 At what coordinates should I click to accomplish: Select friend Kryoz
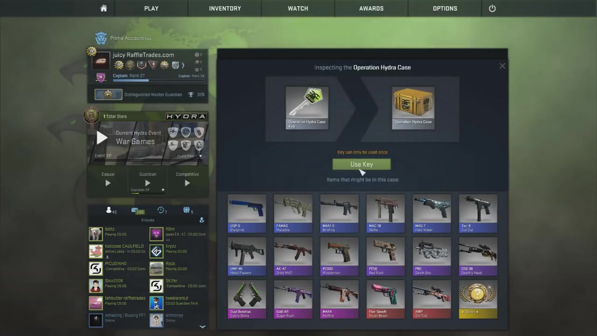[x=178, y=251]
